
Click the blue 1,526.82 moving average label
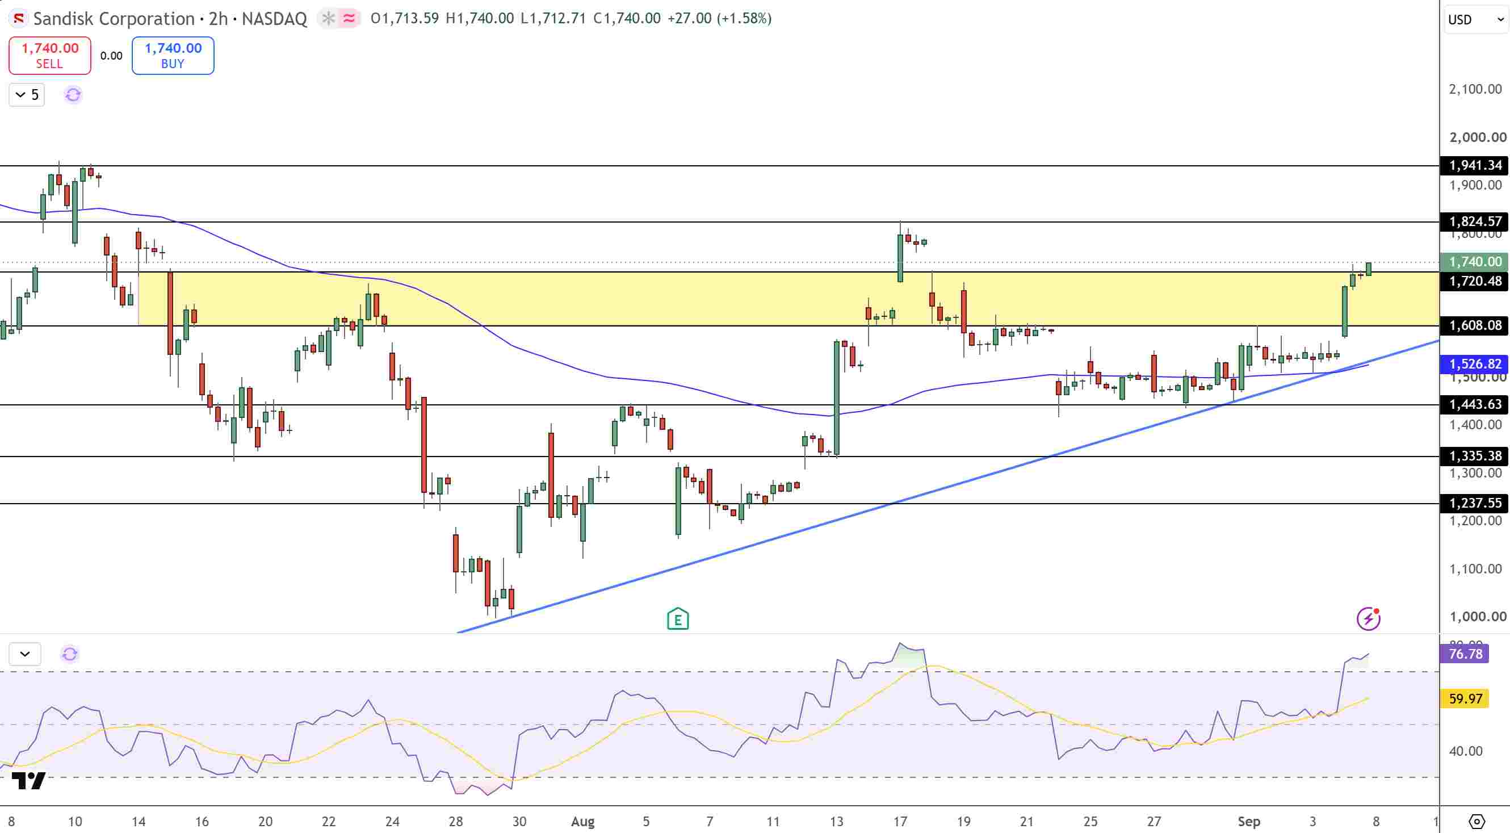pos(1474,364)
